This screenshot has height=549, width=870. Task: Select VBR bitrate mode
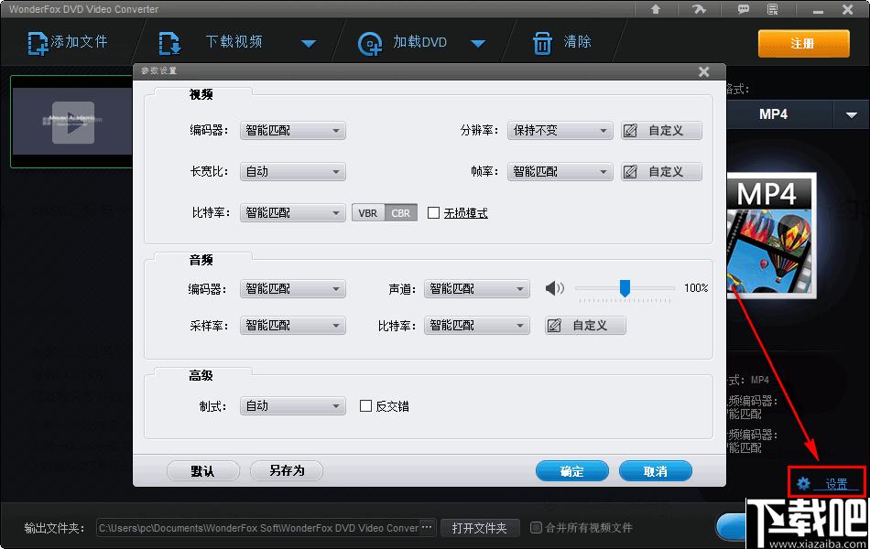[x=368, y=213]
